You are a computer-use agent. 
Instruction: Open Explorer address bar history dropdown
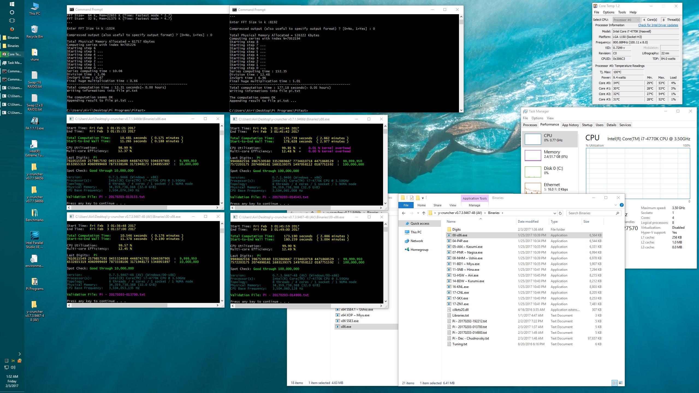[x=555, y=213]
